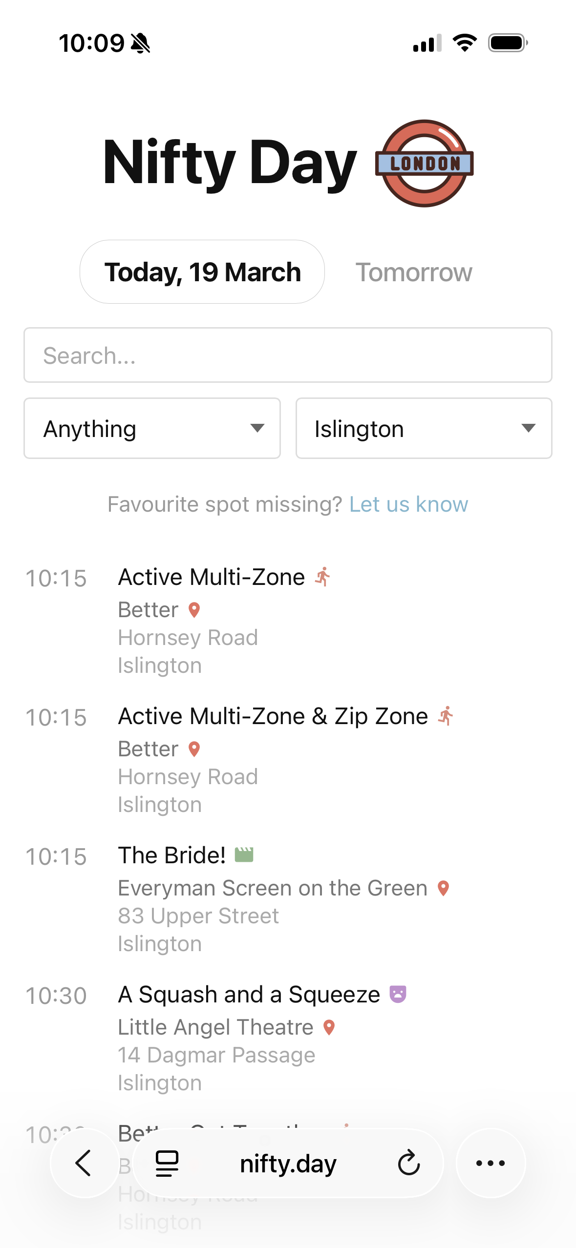Screen dimensions: 576x1248
Task: Tap the nifty.day address bar
Action: point(288,1164)
